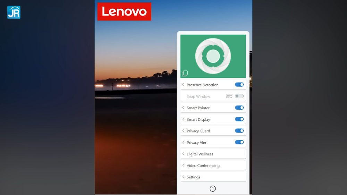Viewport: 347px width, 195px height.
Task: Turn off Smart Pointer switch
Action: pyautogui.click(x=239, y=108)
